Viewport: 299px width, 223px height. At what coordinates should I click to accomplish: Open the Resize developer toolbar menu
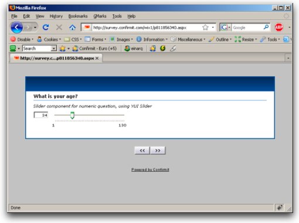[x=246, y=39]
